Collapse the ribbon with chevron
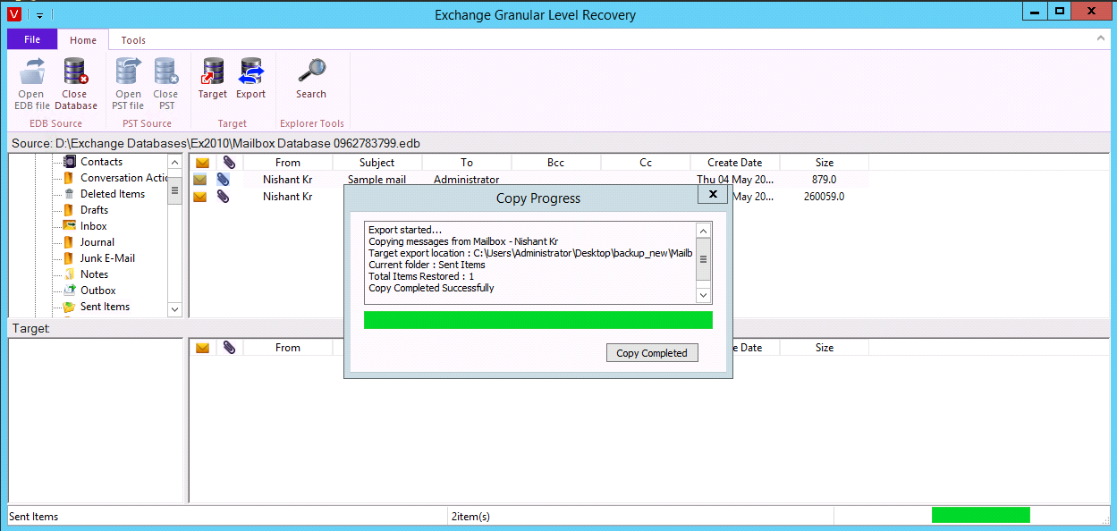1117x531 pixels. (x=1101, y=39)
